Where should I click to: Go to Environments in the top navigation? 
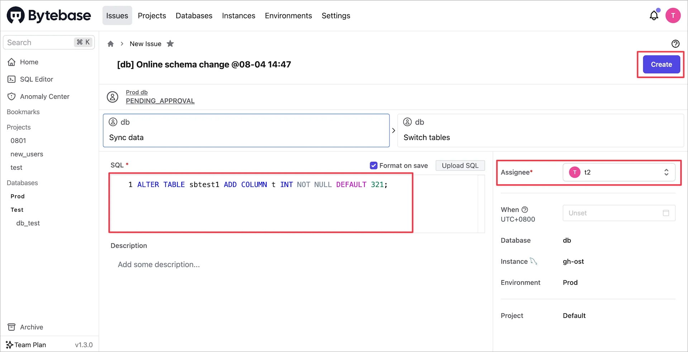[288, 16]
